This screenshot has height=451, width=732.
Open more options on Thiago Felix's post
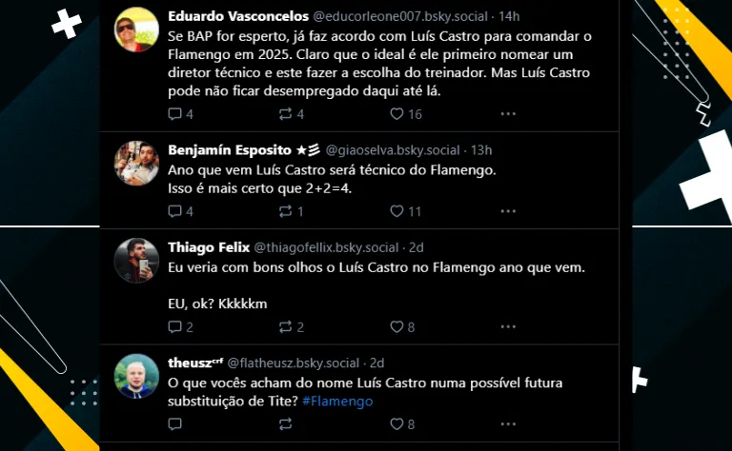[508, 327]
